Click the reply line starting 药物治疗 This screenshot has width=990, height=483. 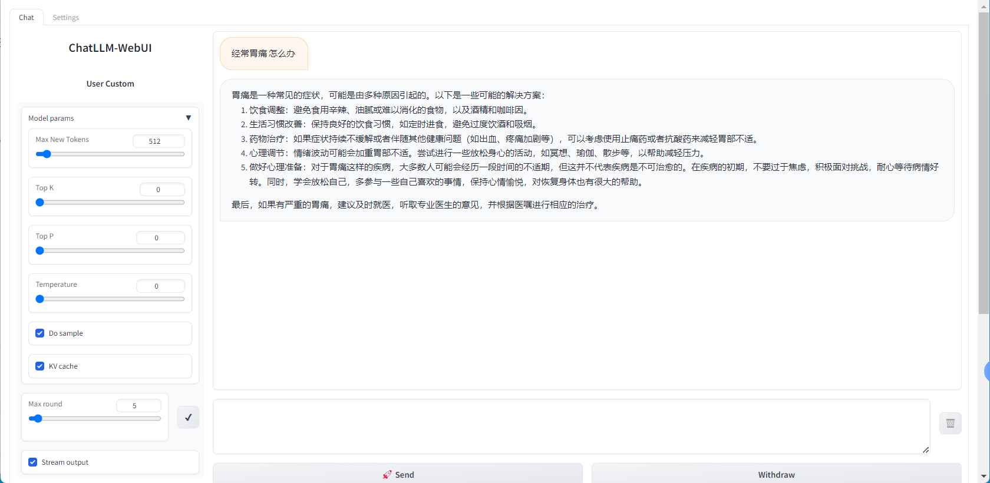pos(505,139)
